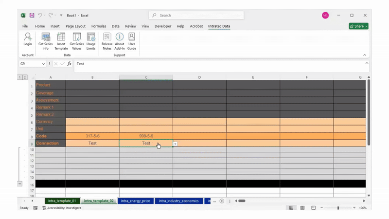Open the Acrobat tab

pyautogui.click(x=196, y=26)
